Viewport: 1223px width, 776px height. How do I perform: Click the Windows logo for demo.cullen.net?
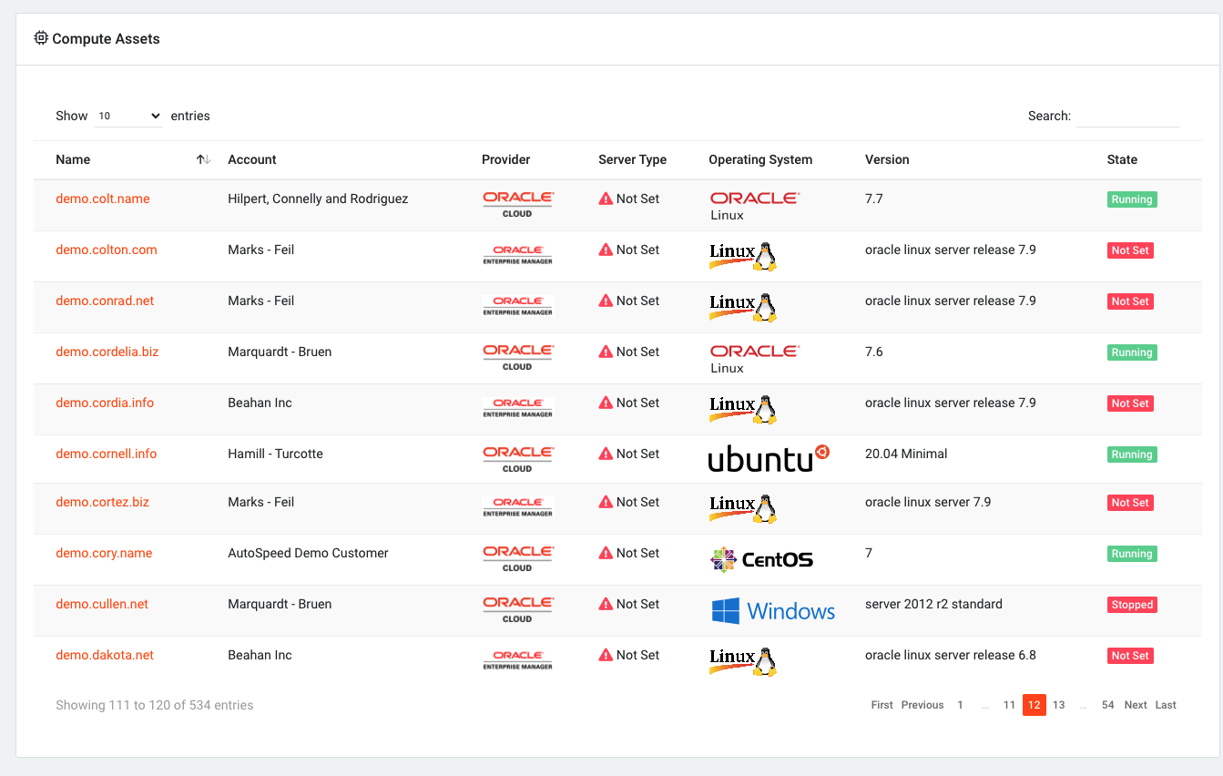773,611
